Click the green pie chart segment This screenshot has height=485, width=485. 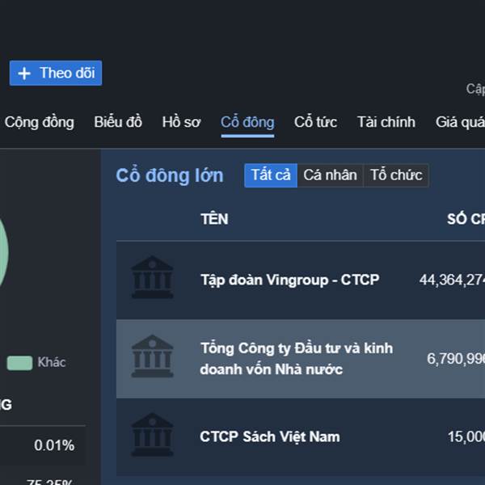pos(3,252)
